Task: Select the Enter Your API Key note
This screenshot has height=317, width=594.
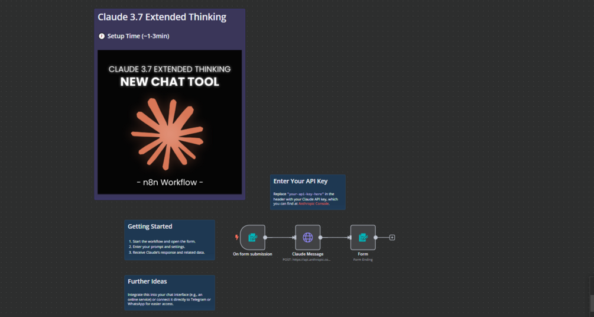Action: [x=307, y=192]
